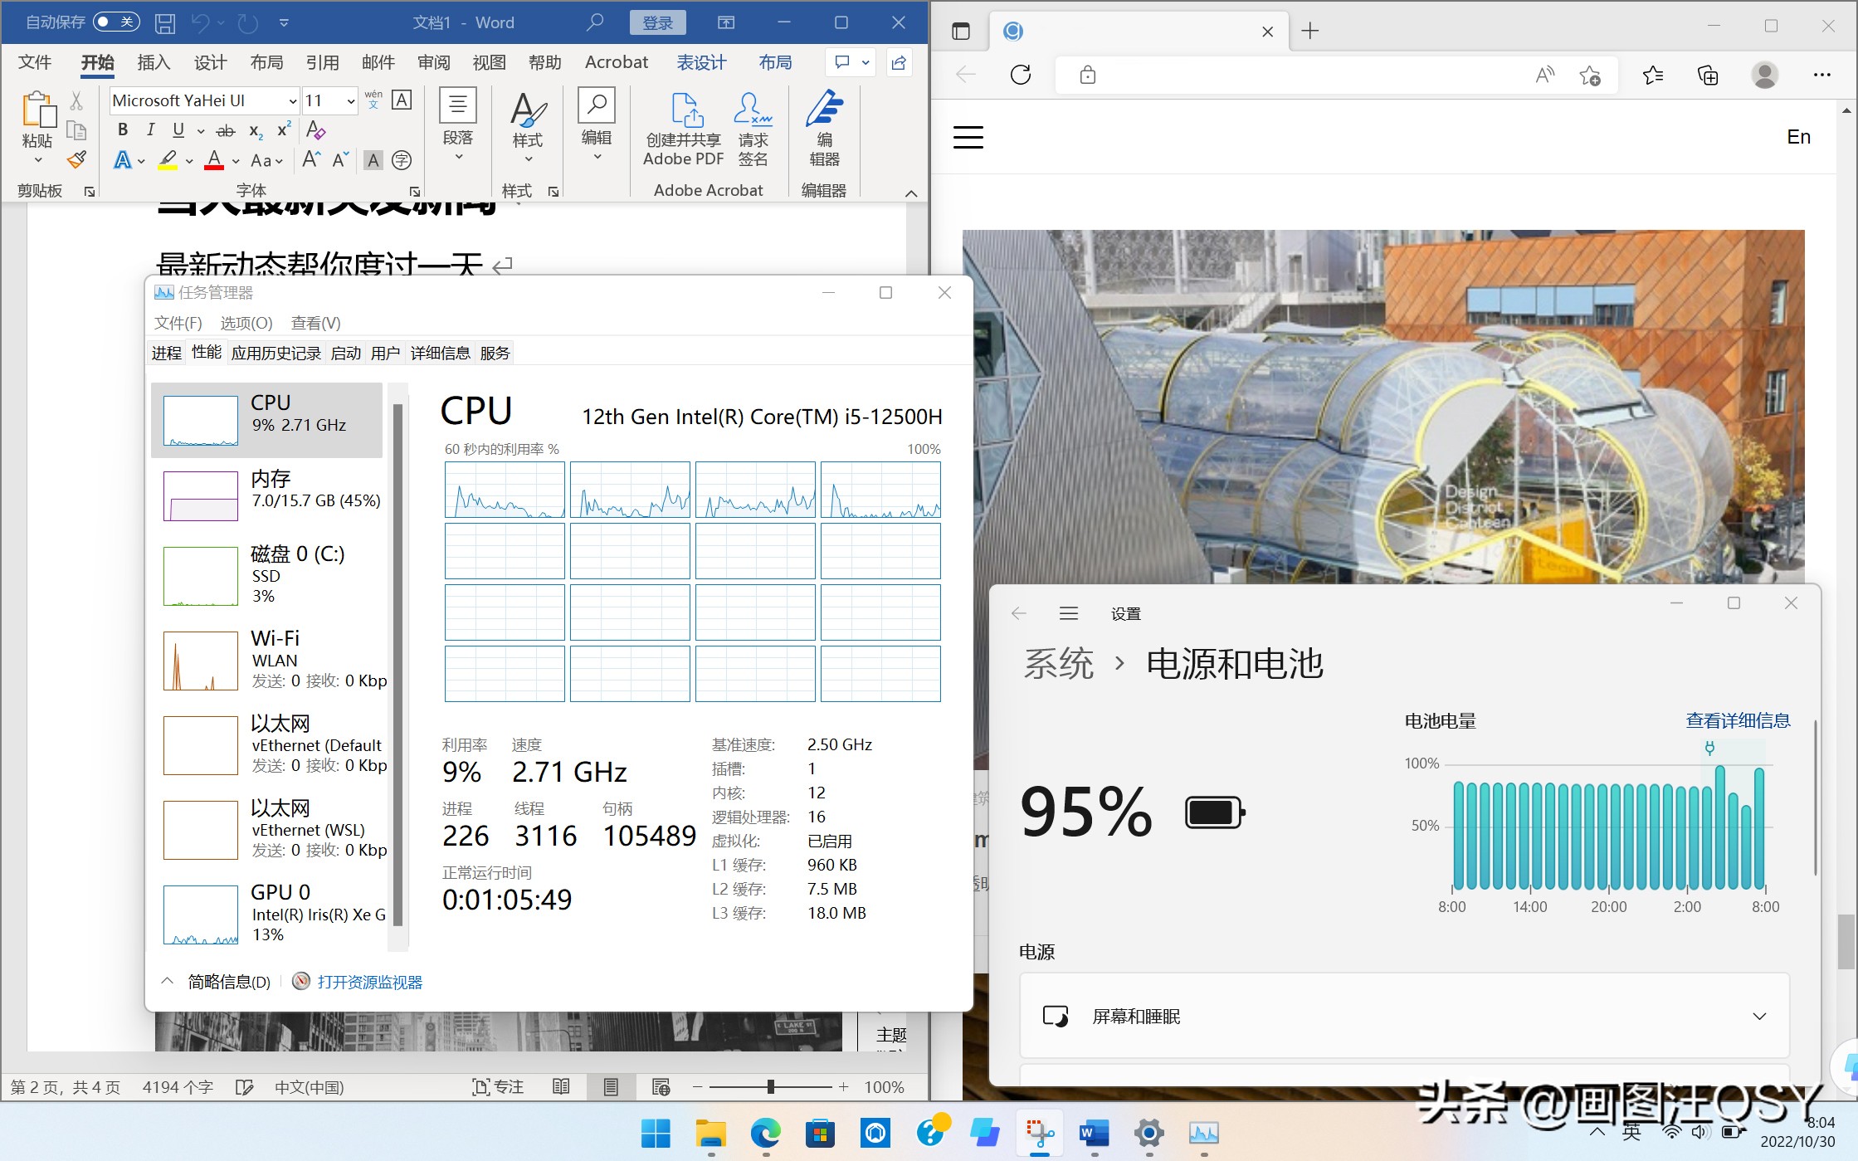The image size is (1858, 1161).
Task: Click the Format Painter brush icon
Action: 77,159
